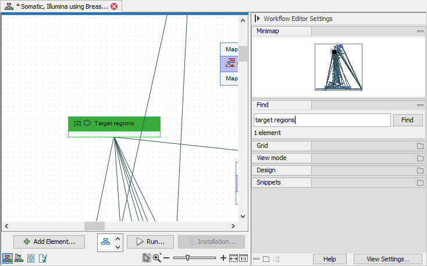The height and width of the screenshot is (266, 427).
Task: Expand the Grid settings section
Action: [420, 146]
